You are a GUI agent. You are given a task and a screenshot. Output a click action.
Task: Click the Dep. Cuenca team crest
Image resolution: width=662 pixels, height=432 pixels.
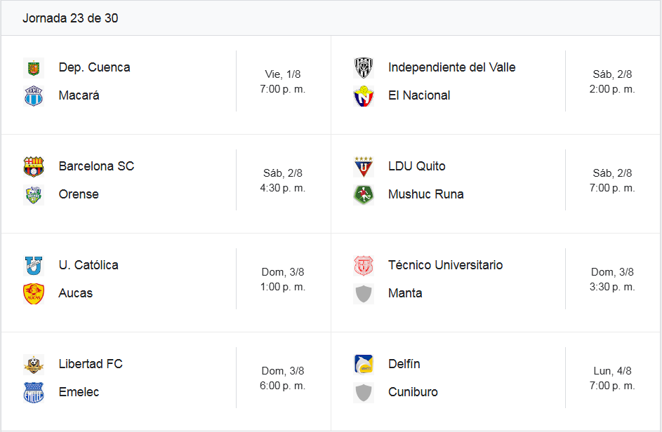[34, 68]
